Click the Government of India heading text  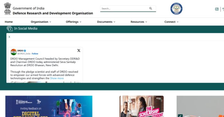coord(28,8)
